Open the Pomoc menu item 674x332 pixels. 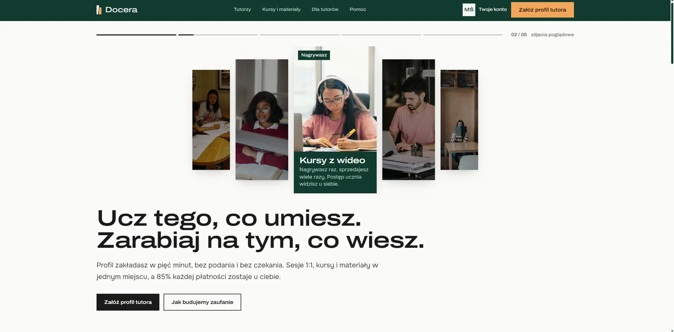(358, 9)
